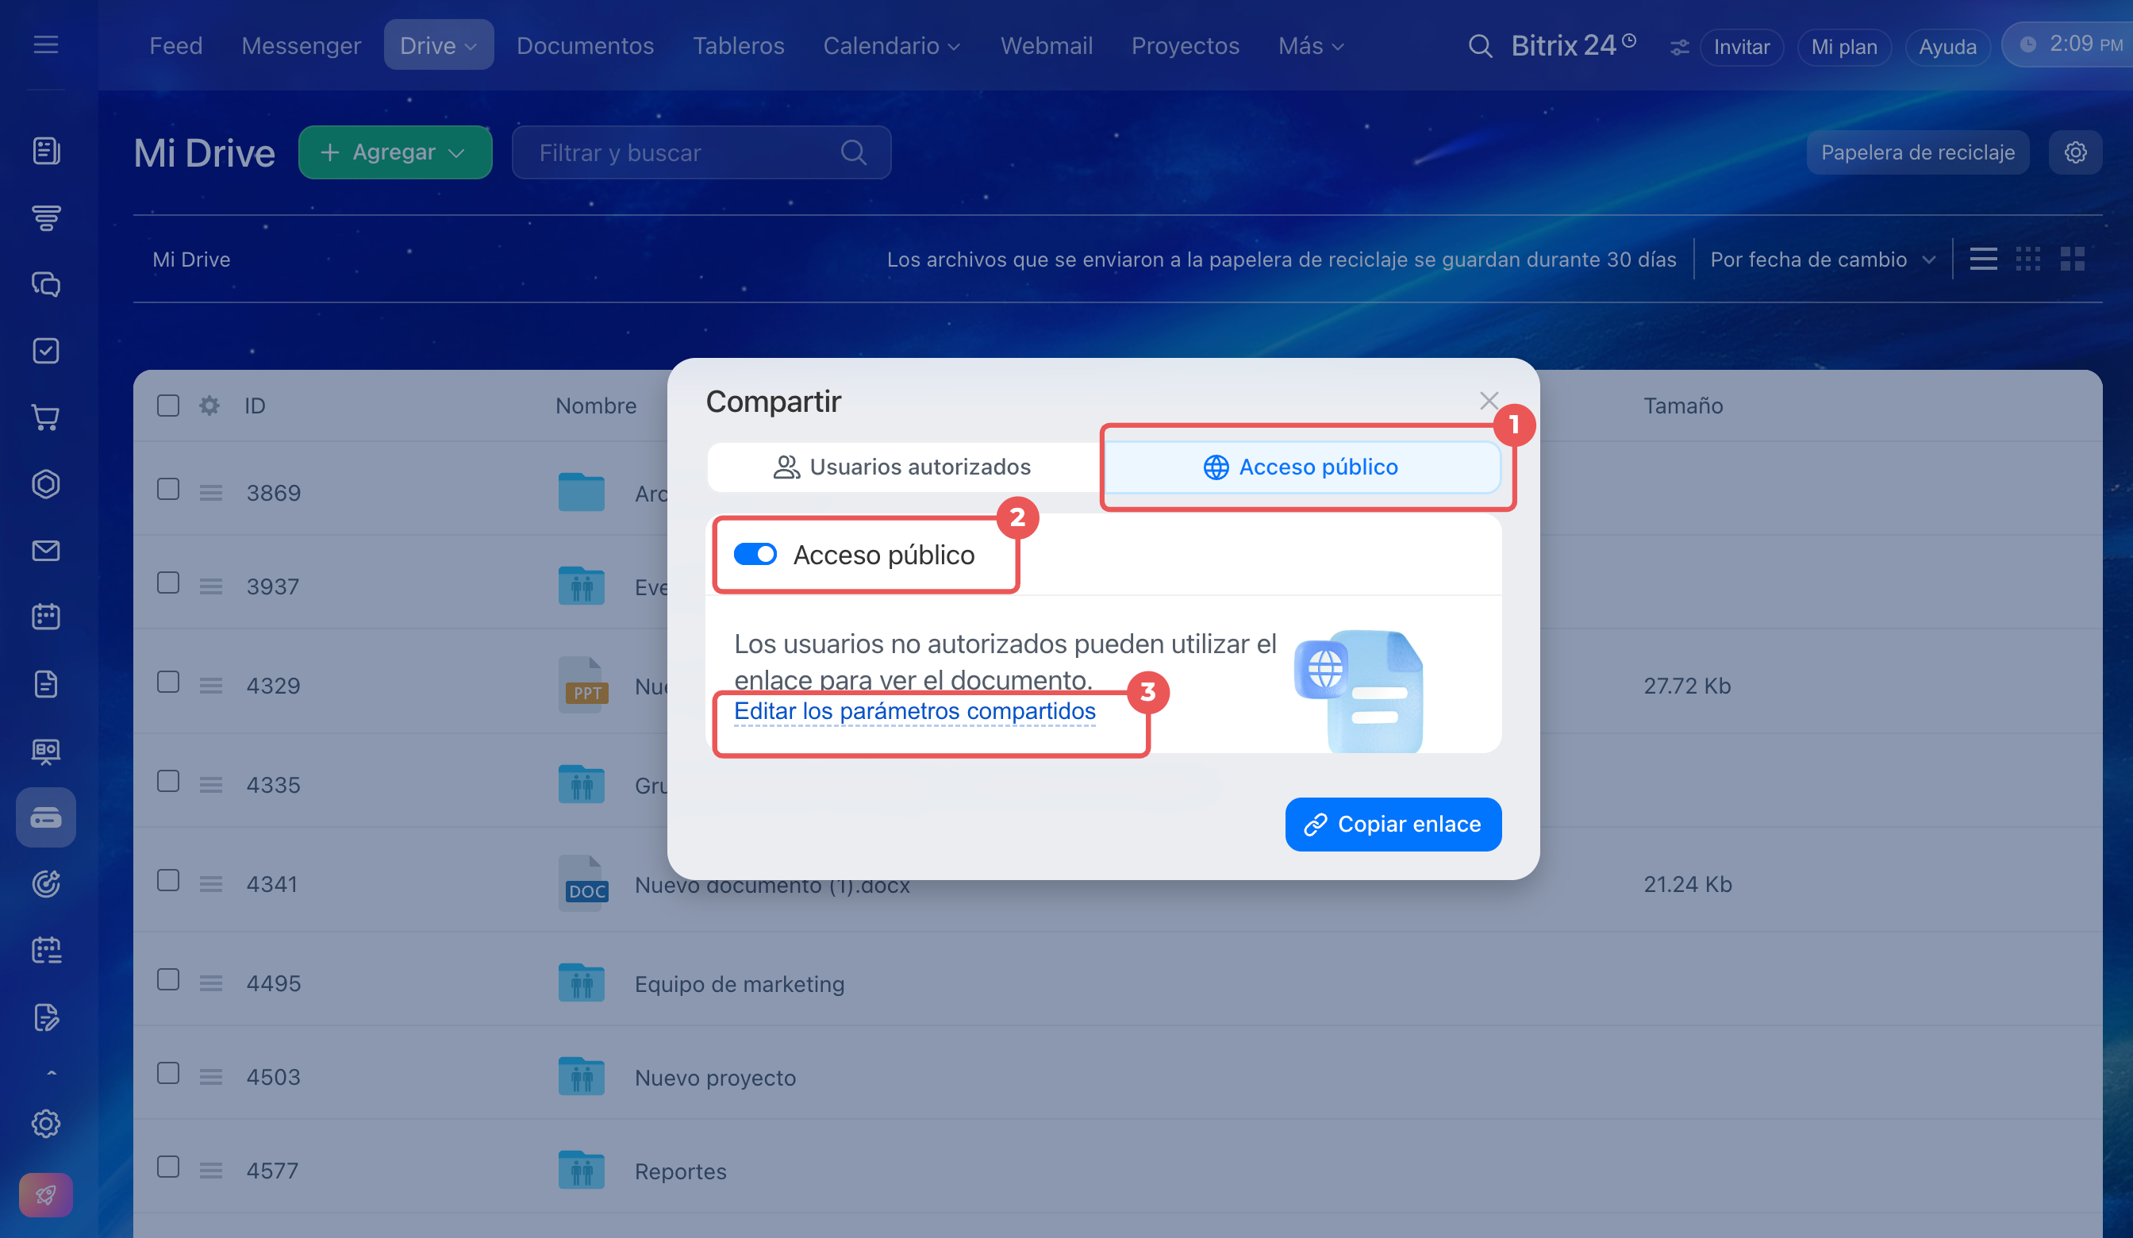Close the Compartir dialog
This screenshot has width=2133, height=1238.
(1489, 401)
